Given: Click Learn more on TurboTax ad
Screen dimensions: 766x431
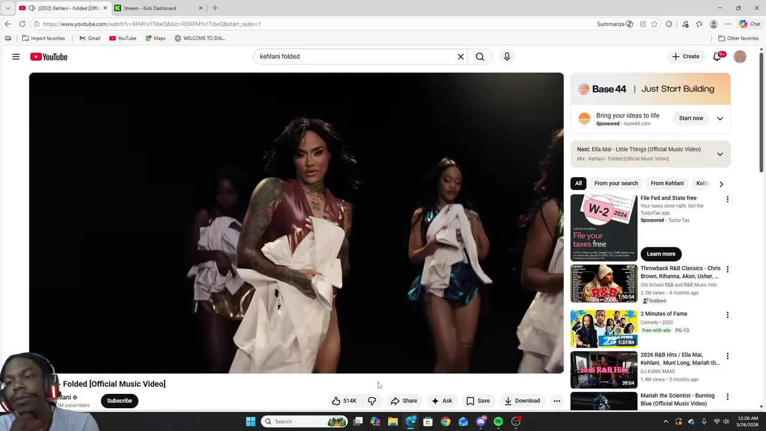Looking at the screenshot, I should [x=661, y=254].
